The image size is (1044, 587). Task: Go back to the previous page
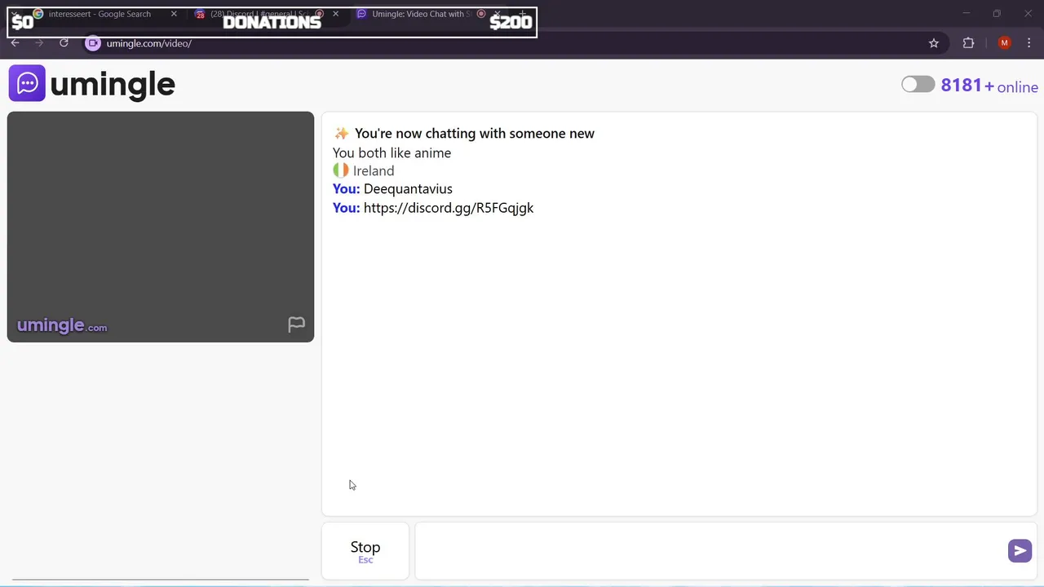coord(15,43)
